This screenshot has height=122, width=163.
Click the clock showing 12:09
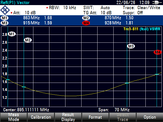tap(144, 3)
